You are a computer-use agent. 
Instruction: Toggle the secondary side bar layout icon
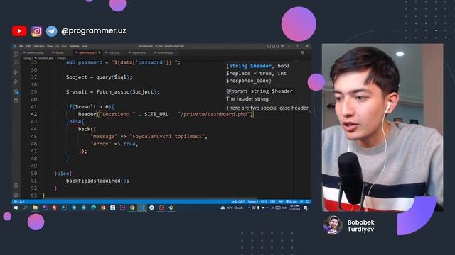click(278, 46)
